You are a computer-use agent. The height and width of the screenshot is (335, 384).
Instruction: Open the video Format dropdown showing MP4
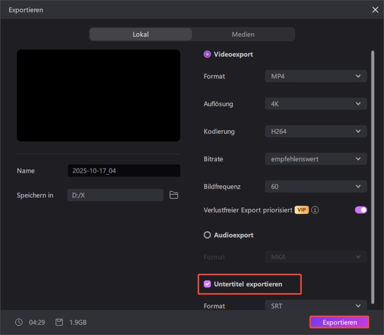315,76
